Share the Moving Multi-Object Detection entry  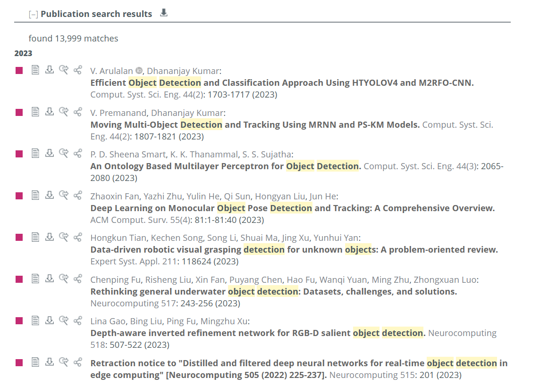tap(78, 112)
